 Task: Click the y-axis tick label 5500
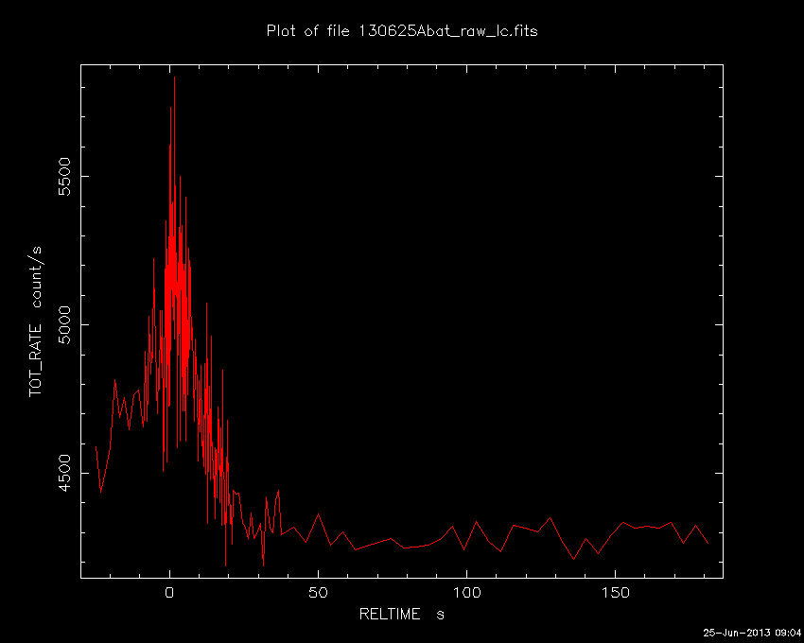pyautogui.click(x=64, y=177)
